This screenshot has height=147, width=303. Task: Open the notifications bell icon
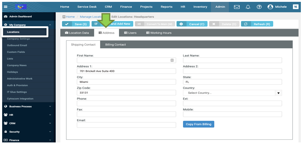pos(248,7)
